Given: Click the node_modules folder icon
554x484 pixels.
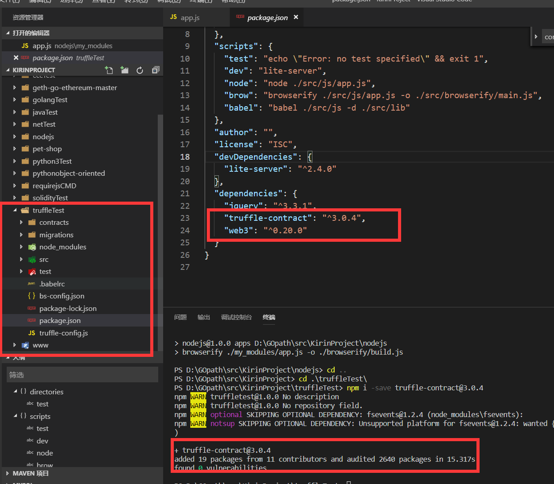Looking at the screenshot, I should point(32,247).
